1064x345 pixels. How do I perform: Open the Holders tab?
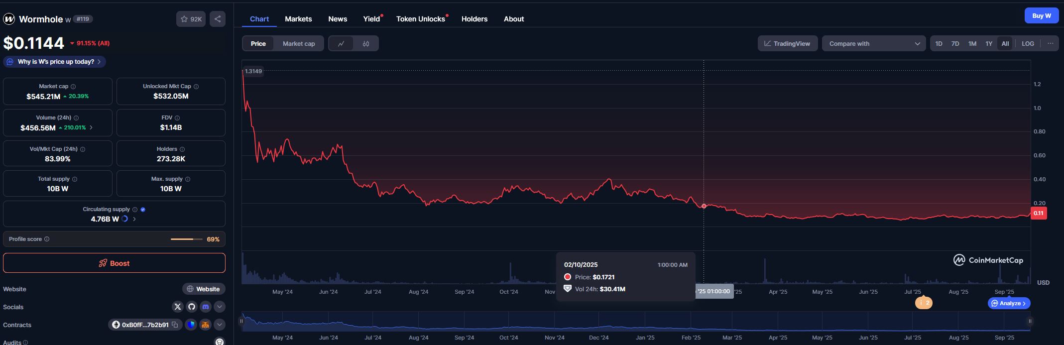(x=474, y=19)
